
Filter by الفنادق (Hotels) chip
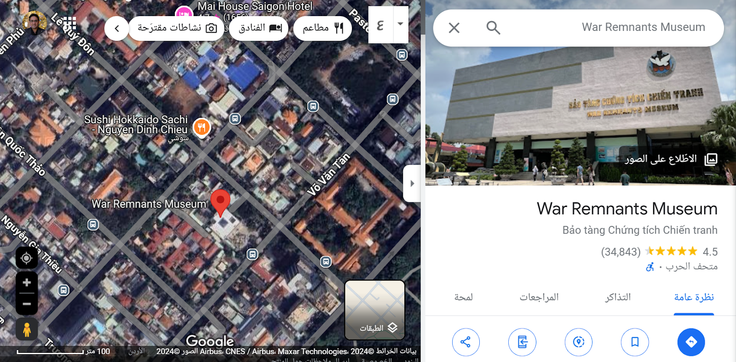coord(259,29)
